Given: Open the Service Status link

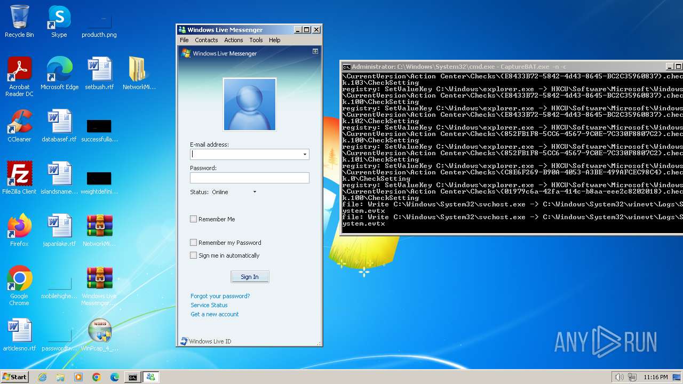Looking at the screenshot, I should [209, 305].
